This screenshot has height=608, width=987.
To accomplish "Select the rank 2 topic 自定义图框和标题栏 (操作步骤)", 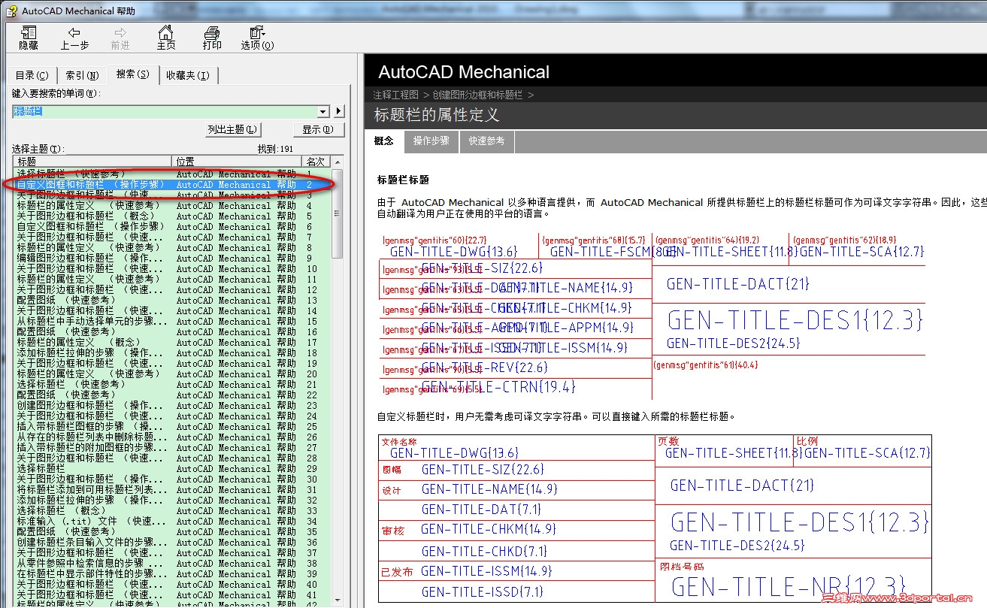I will pos(172,184).
